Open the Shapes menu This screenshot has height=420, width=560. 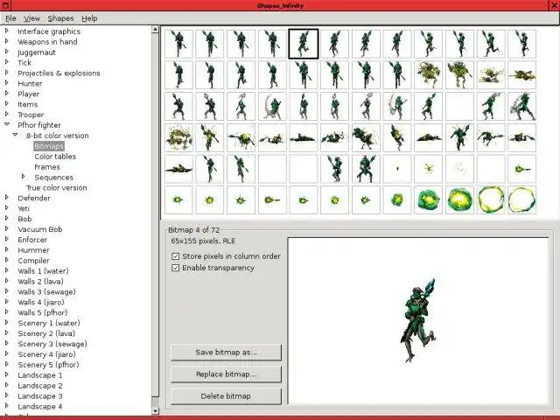tap(60, 18)
